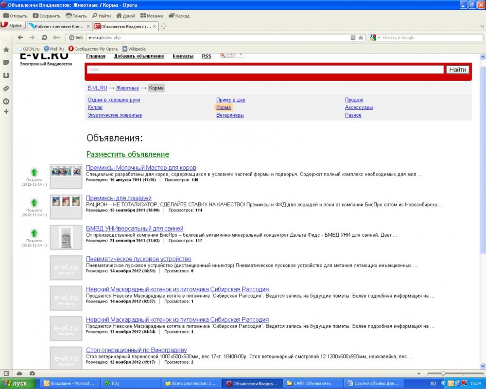Image resolution: width=486 pixels, height=389 pixels.
Task: Open ICQ from the Windows taskbar
Action: click(x=115, y=383)
